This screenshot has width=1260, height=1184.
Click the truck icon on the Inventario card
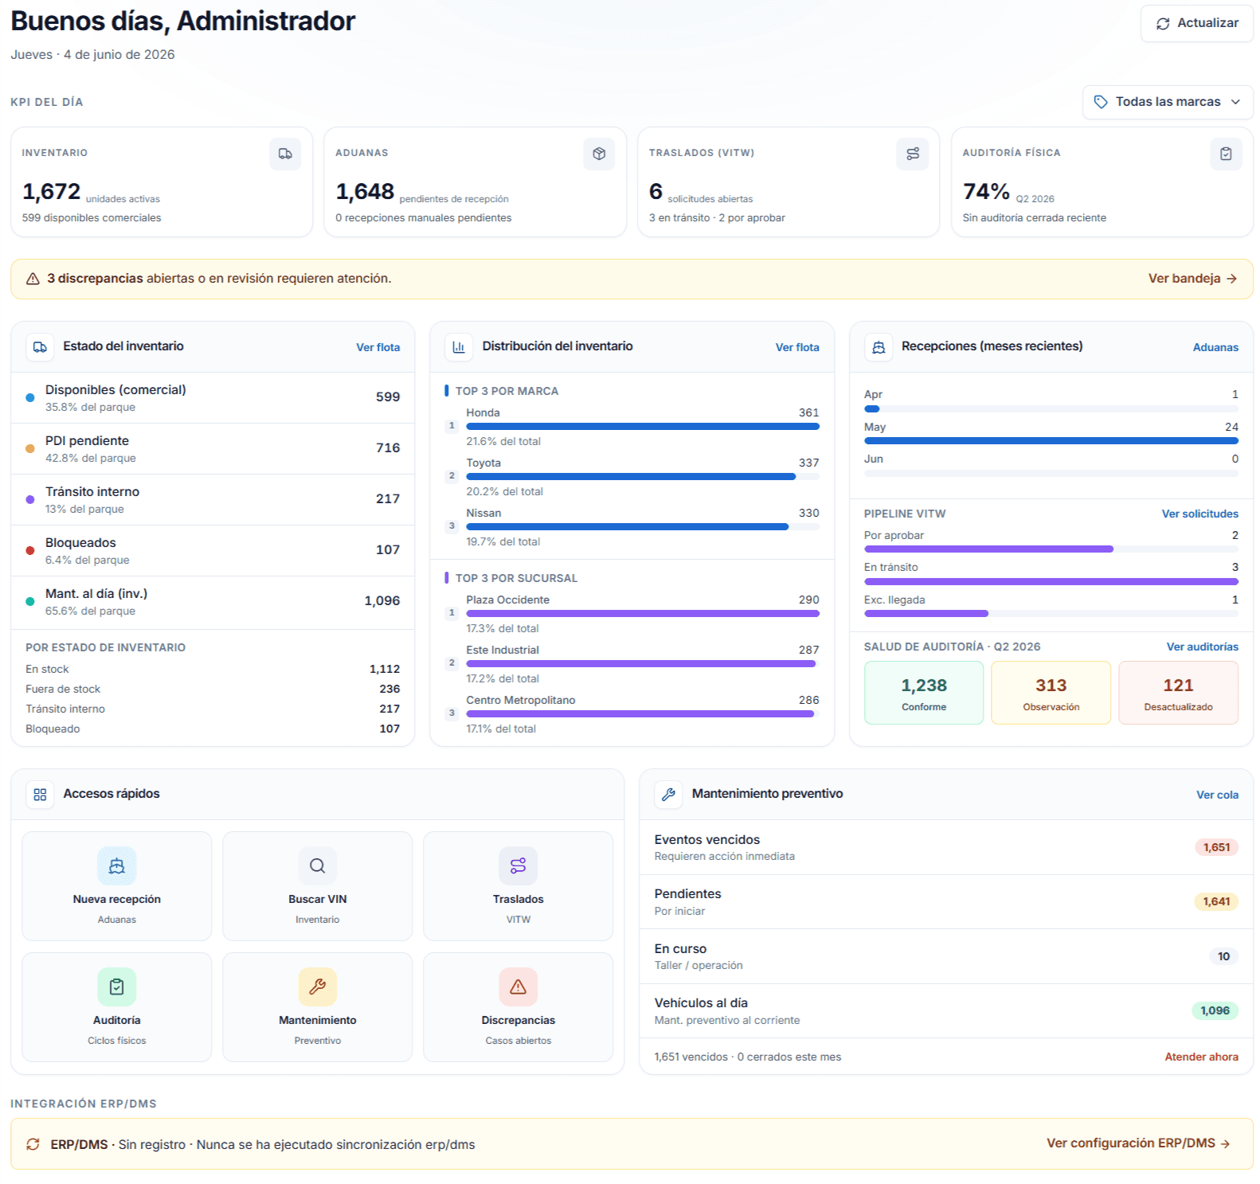click(285, 154)
